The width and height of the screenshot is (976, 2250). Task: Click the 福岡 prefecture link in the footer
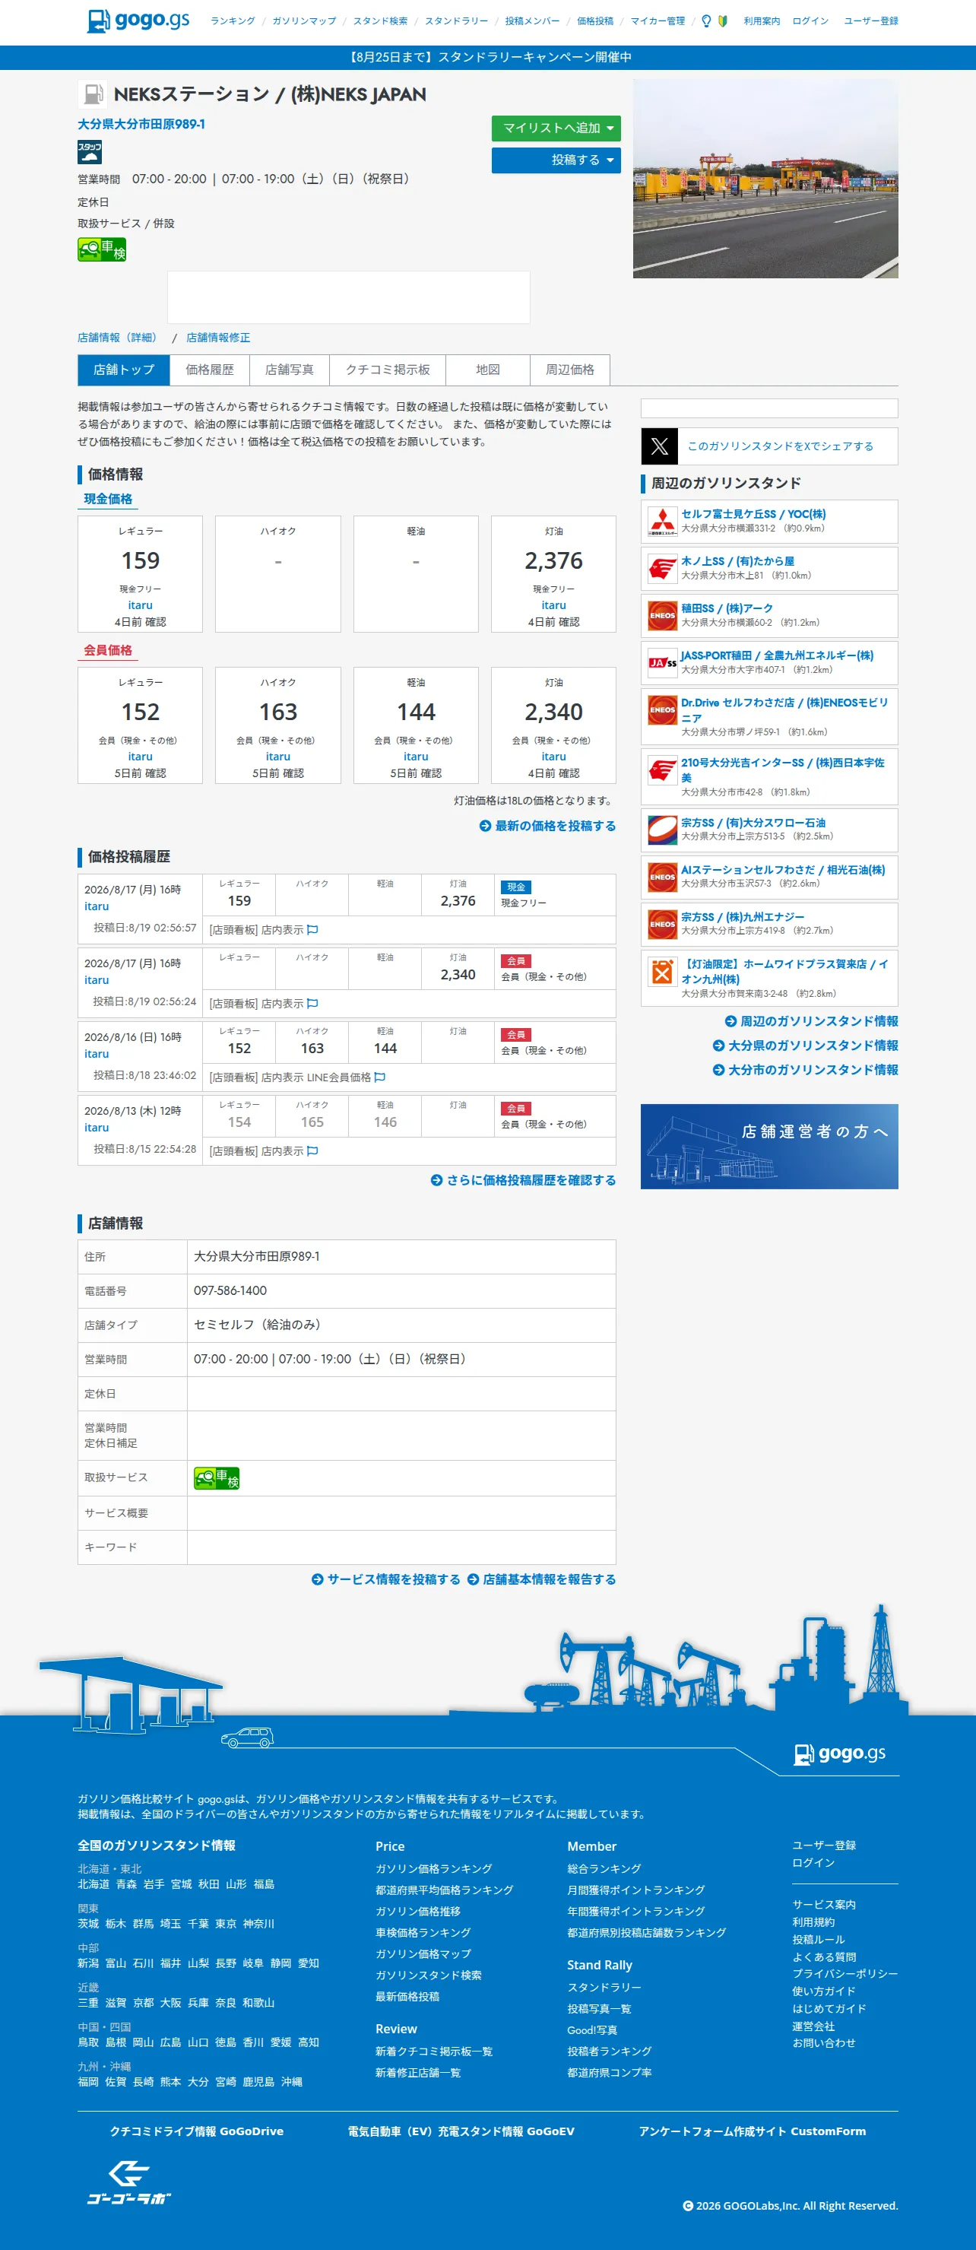(x=88, y=2082)
